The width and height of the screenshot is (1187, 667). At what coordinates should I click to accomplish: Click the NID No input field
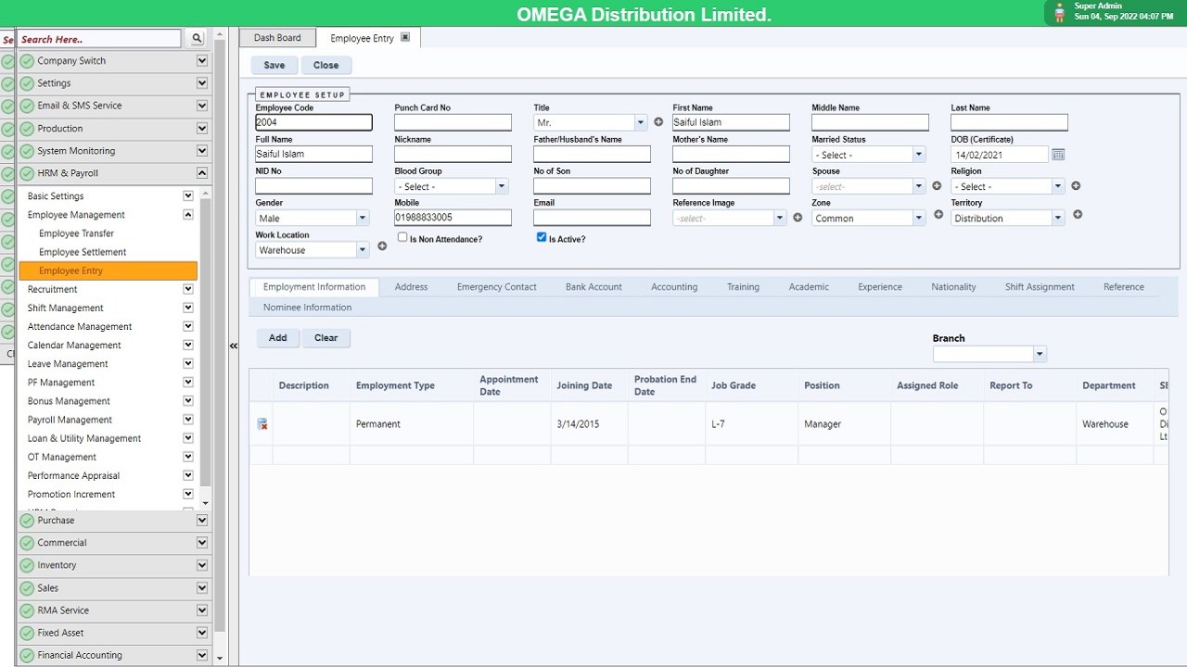coord(313,186)
